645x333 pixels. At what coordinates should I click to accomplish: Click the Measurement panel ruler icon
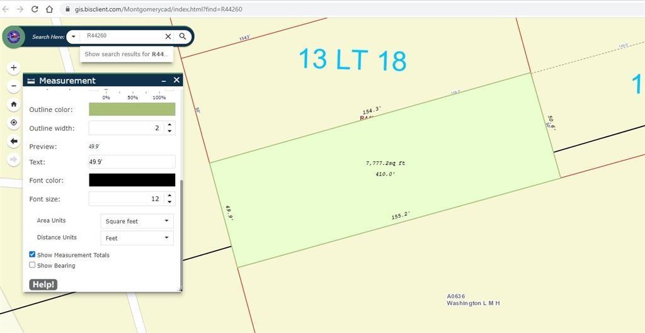pyautogui.click(x=31, y=81)
